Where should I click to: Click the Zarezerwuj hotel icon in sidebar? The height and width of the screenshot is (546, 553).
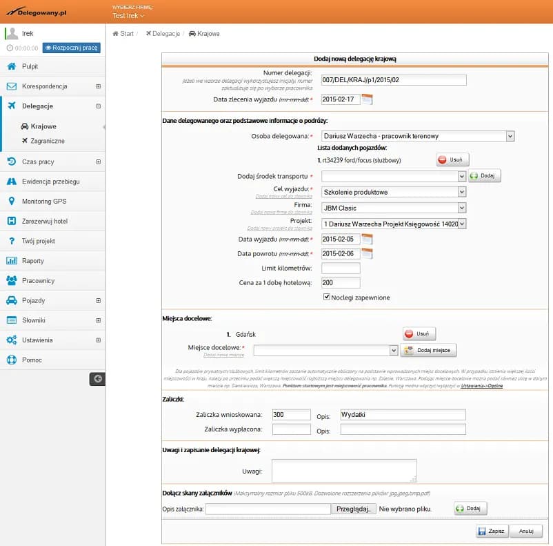11,222
